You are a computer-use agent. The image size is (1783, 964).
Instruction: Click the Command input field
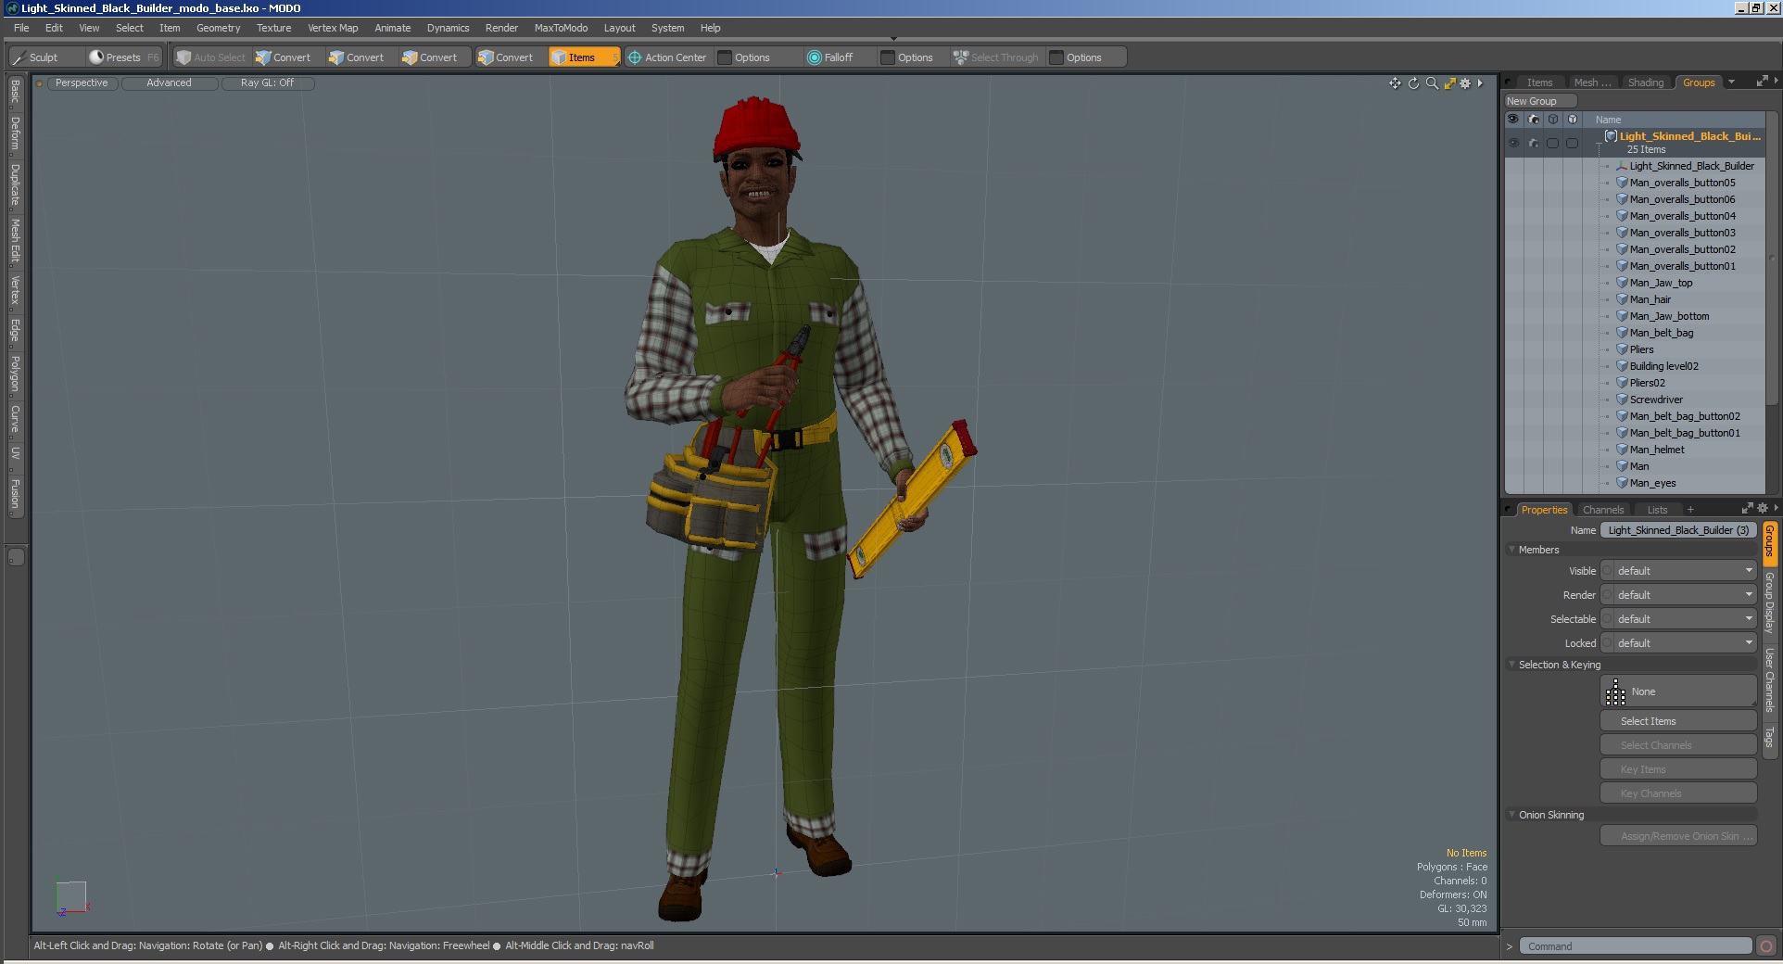[x=1636, y=946]
